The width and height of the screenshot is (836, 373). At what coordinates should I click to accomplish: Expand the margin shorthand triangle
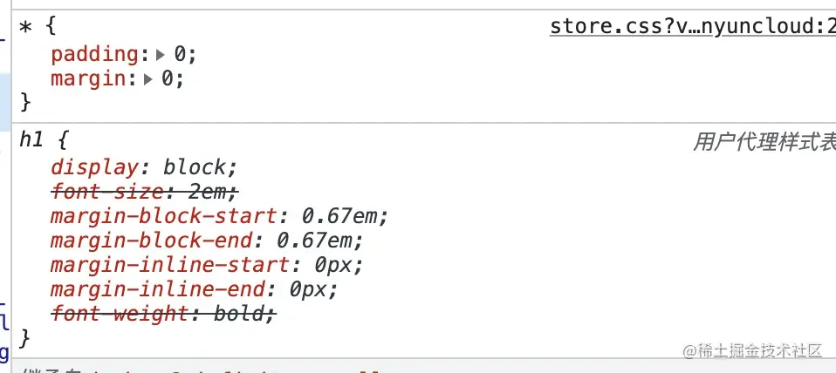pyautogui.click(x=148, y=79)
